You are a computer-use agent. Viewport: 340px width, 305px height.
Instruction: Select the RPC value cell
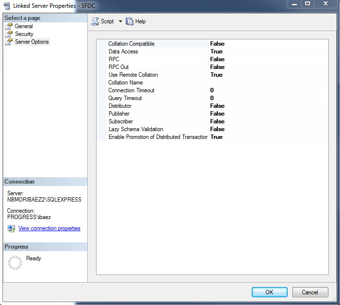coord(268,59)
